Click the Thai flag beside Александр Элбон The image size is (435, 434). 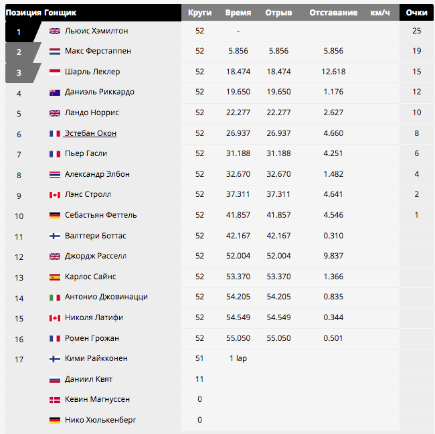pos(55,174)
